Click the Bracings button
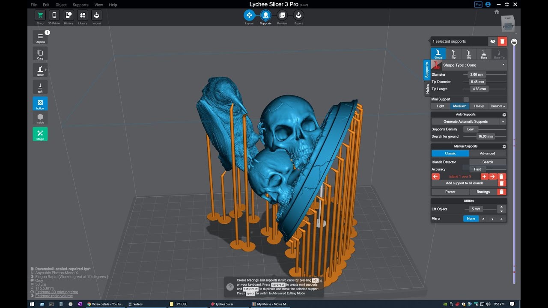 pos(483,192)
